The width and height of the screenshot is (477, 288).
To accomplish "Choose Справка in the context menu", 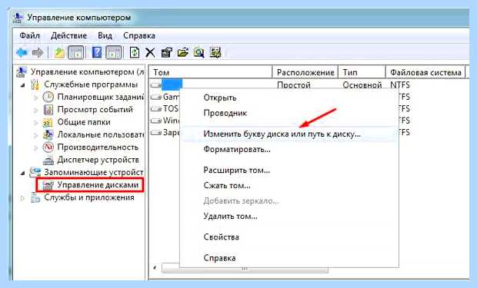I will [x=219, y=258].
